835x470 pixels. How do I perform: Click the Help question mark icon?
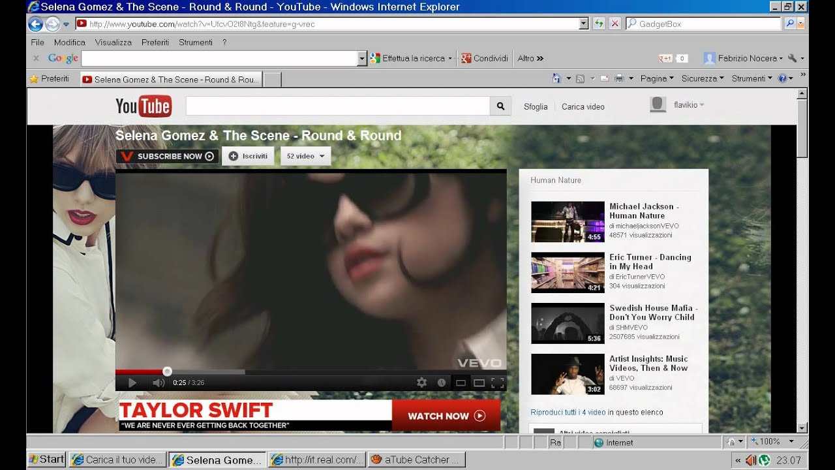coord(782,78)
